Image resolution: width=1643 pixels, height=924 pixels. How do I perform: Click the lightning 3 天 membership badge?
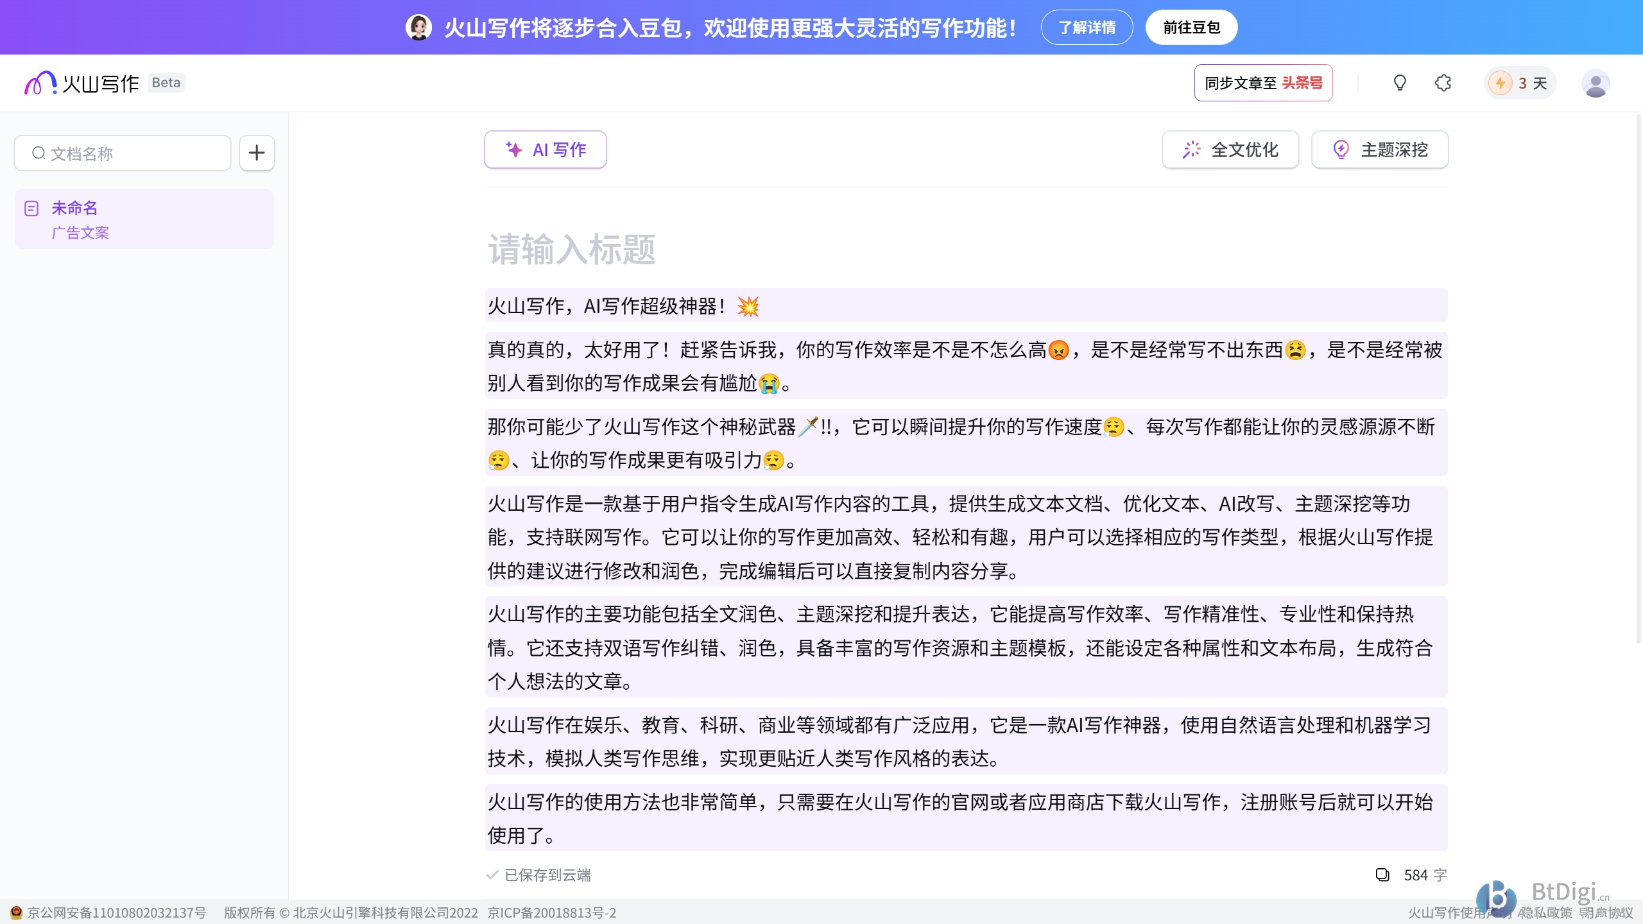tap(1520, 83)
